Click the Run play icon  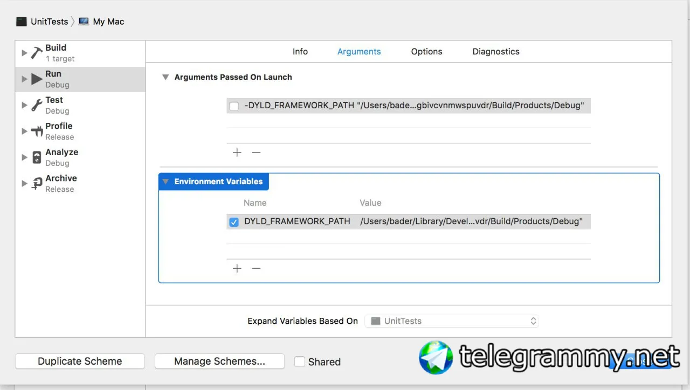(x=37, y=79)
